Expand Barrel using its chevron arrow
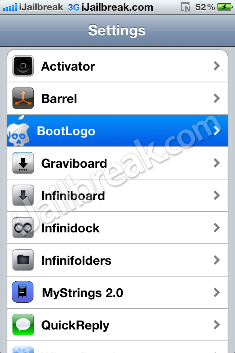Viewport: 235px width, 353px height. [217, 98]
